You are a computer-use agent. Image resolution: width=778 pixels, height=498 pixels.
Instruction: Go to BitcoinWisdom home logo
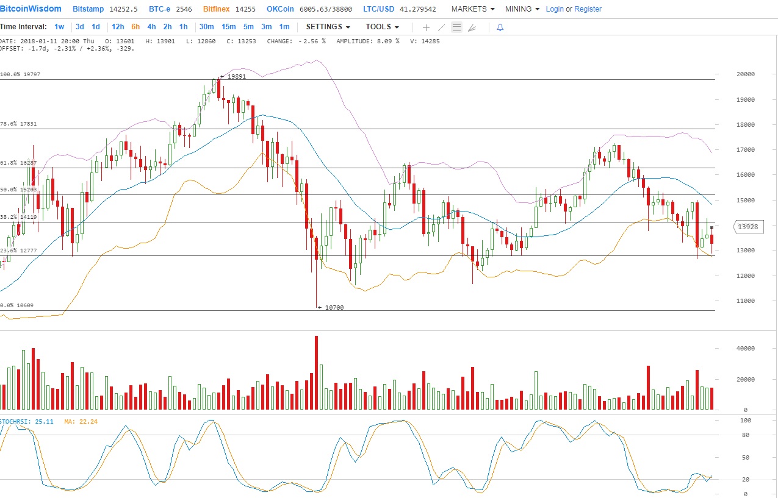(31, 9)
